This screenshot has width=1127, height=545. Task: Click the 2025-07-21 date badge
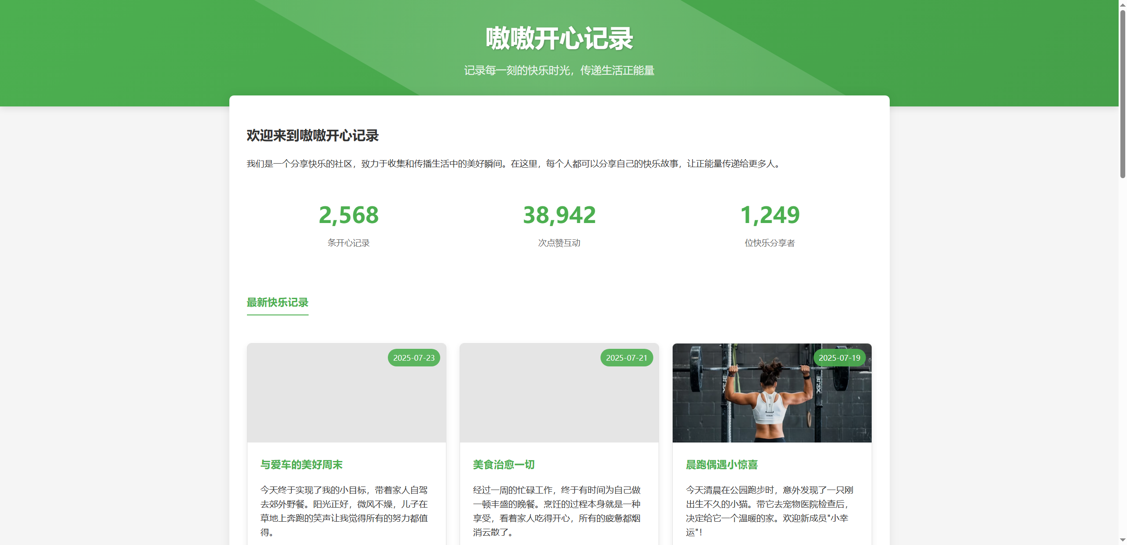tap(626, 358)
